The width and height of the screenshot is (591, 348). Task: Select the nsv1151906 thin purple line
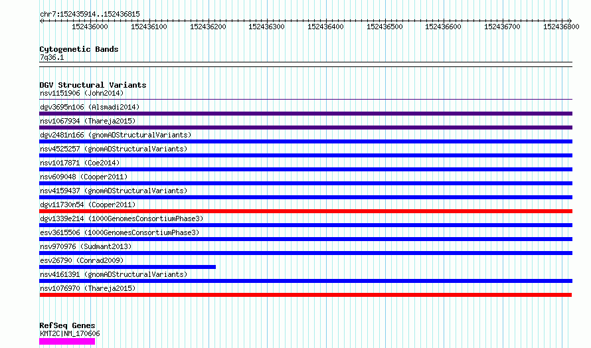coord(305,100)
